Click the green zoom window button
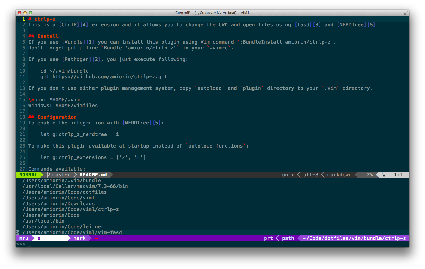The height and width of the screenshot is (269, 425). (x=30, y=13)
